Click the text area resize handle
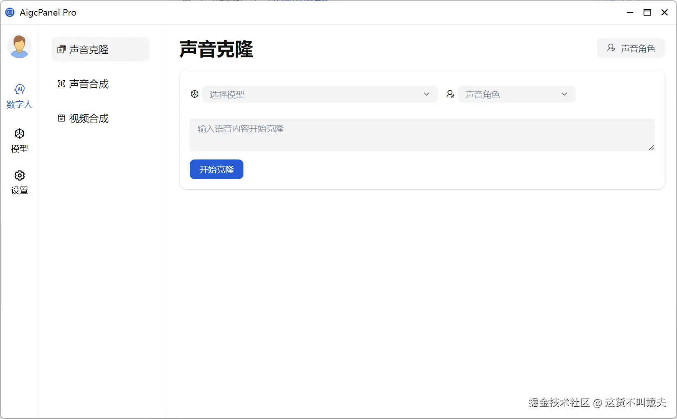The width and height of the screenshot is (677, 419). pos(652,148)
